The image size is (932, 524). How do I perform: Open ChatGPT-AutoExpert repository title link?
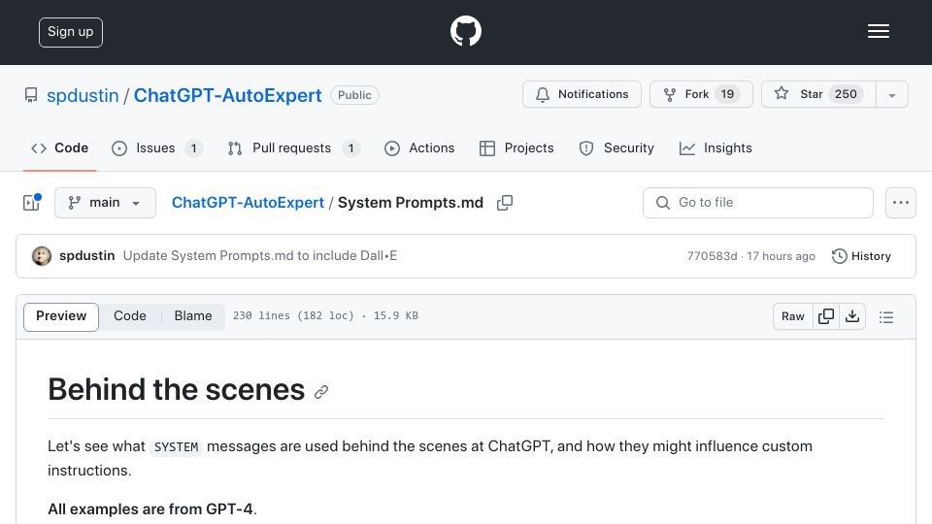pos(227,95)
